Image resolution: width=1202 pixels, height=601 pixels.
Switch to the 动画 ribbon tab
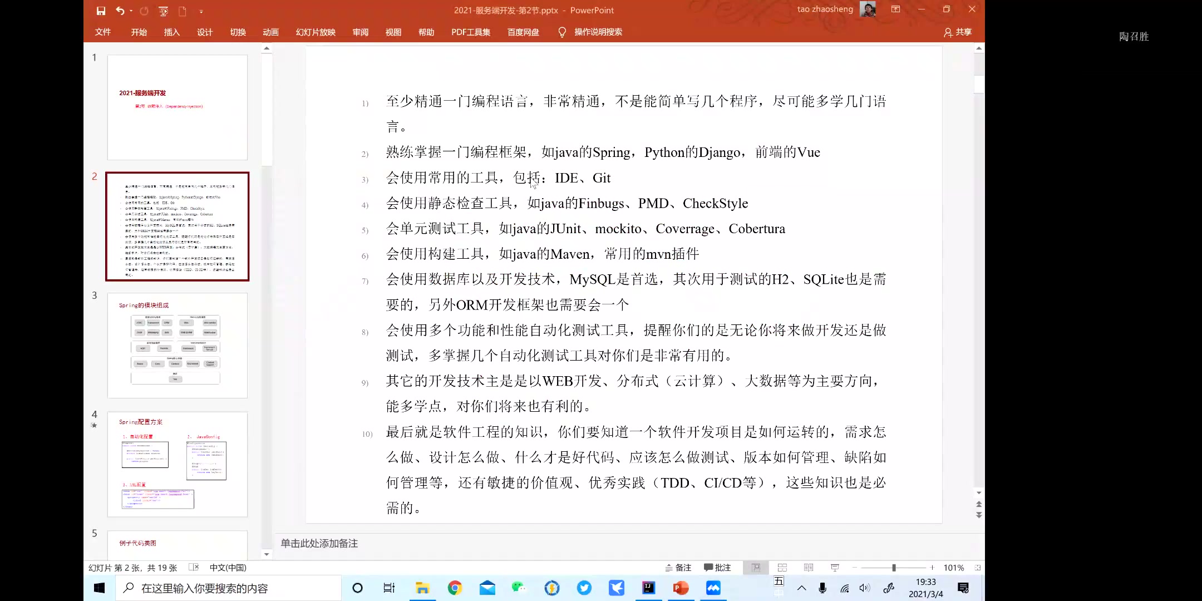pyautogui.click(x=271, y=32)
